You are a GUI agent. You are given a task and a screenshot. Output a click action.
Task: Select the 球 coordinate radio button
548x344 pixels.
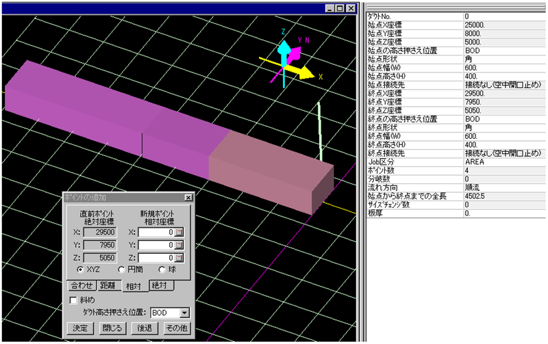click(x=162, y=270)
